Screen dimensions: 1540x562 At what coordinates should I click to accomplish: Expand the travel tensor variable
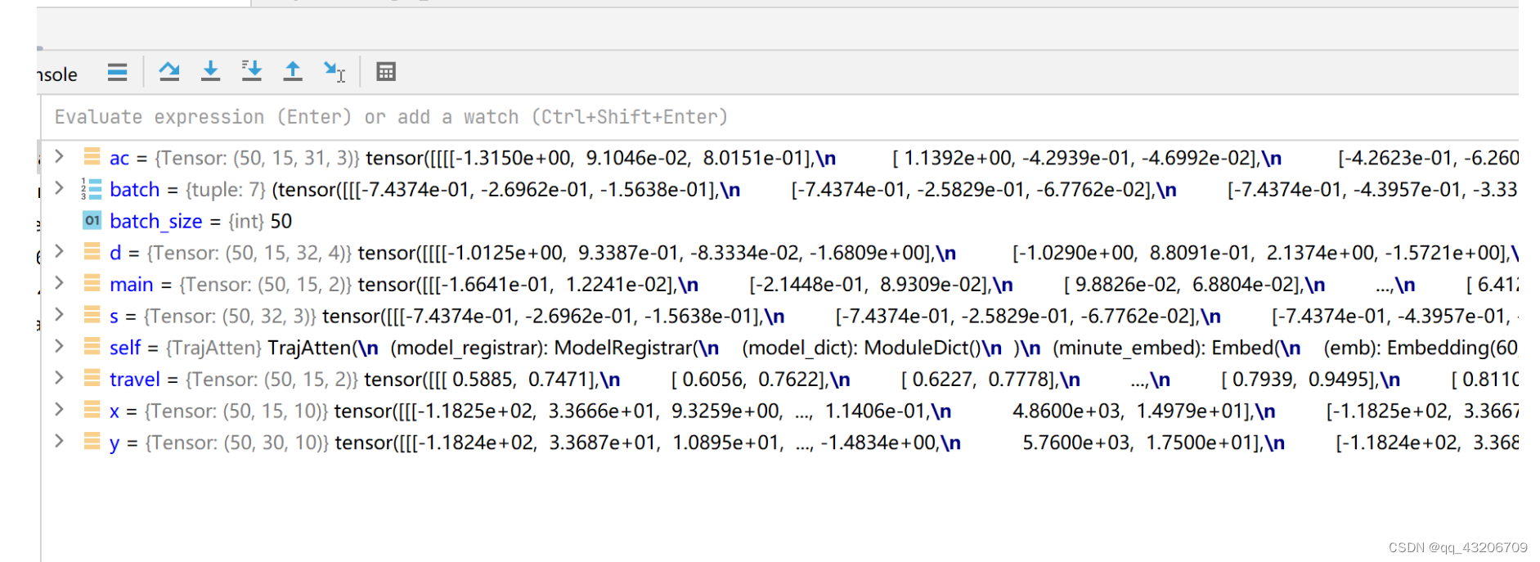point(59,378)
